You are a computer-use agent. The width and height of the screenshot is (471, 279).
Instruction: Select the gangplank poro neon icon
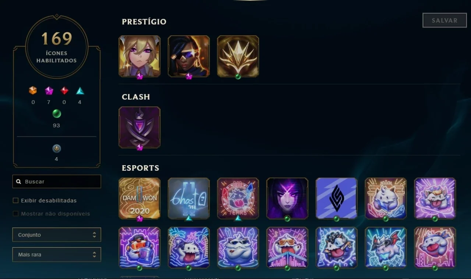tap(139, 248)
